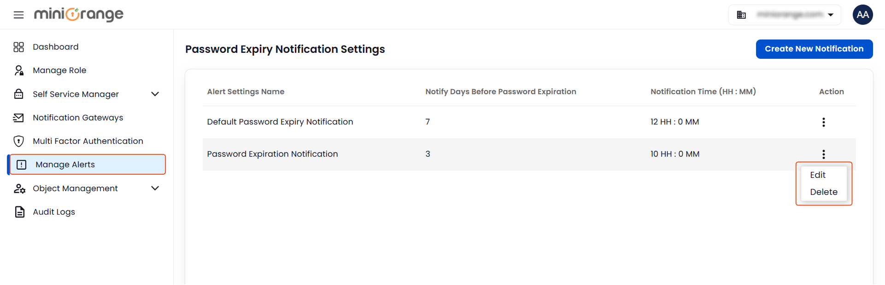Open Manage Alerts from the sidebar

click(x=64, y=164)
